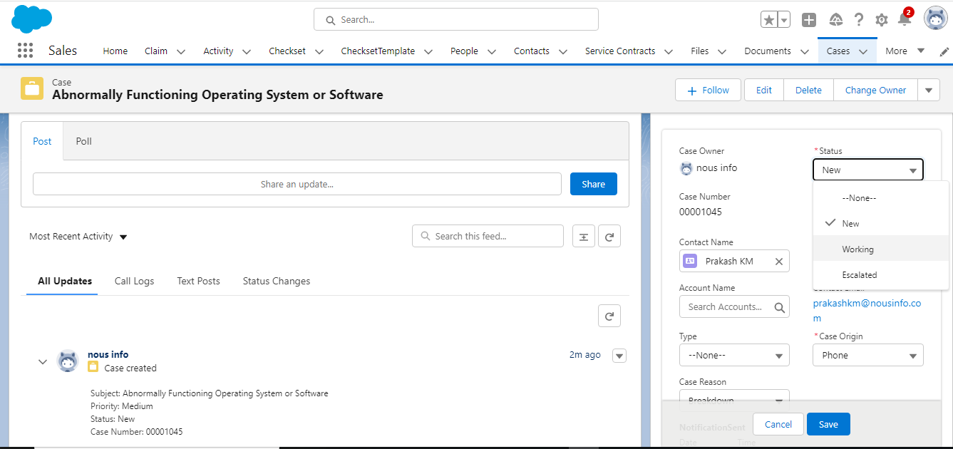Switch to the Poll tab
Screen dimensions: 953x449
[x=84, y=141]
